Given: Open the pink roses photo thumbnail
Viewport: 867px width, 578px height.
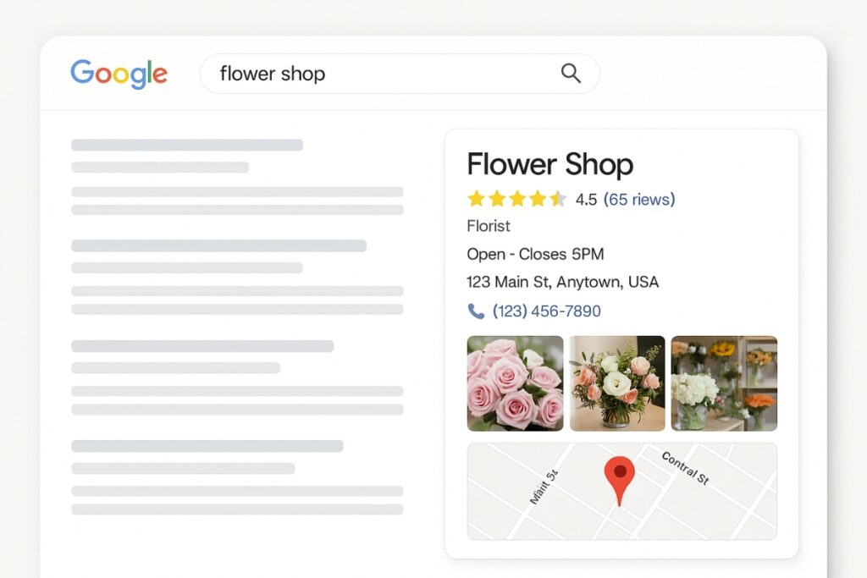Looking at the screenshot, I should (515, 383).
